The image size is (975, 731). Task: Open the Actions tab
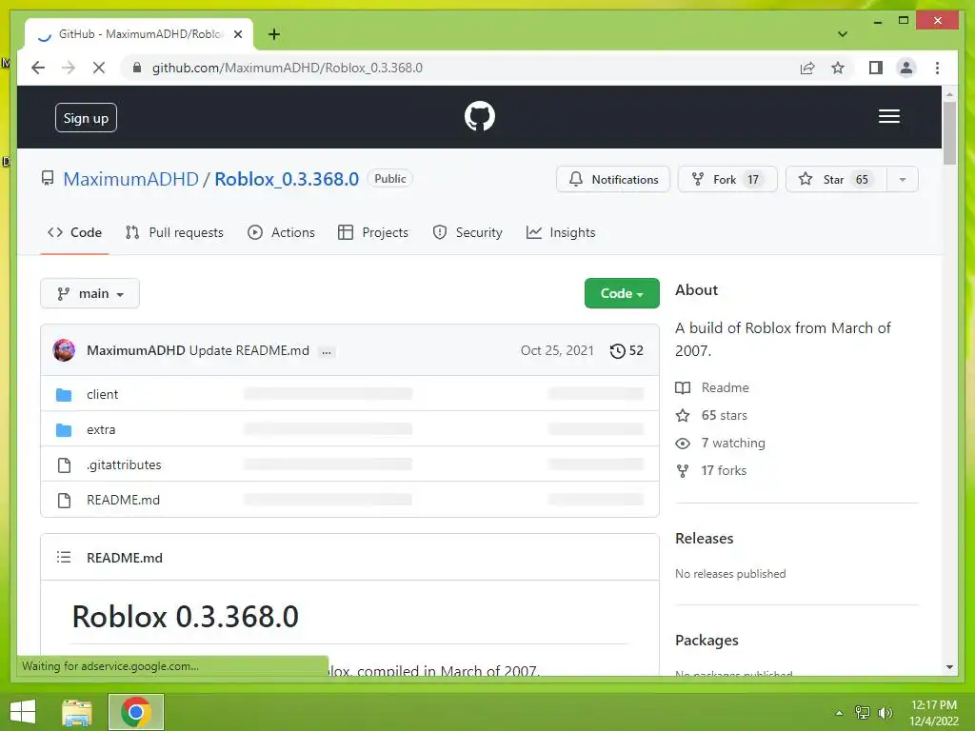tap(281, 232)
